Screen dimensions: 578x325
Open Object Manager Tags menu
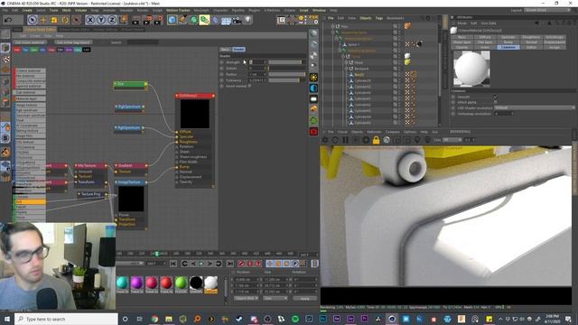(x=379, y=18)
